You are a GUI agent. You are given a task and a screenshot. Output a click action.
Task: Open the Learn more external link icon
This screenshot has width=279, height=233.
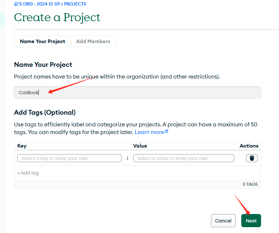[x=167, y=131]
